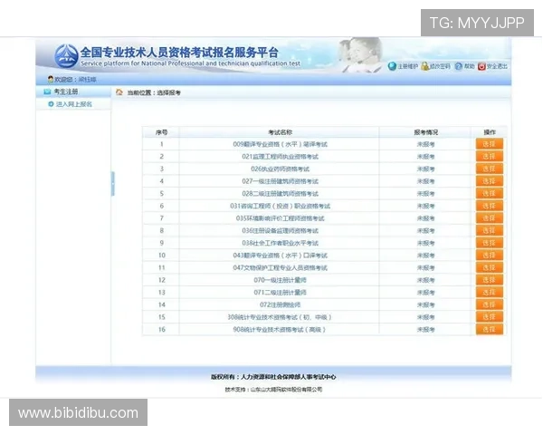Open exam name 027一级注册建筑师资格考试

tap(280, 181)
